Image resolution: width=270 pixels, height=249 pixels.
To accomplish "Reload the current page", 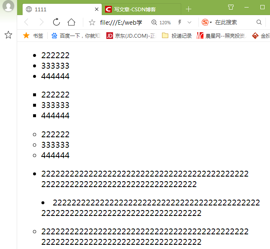I will click(x=57, y=22).
